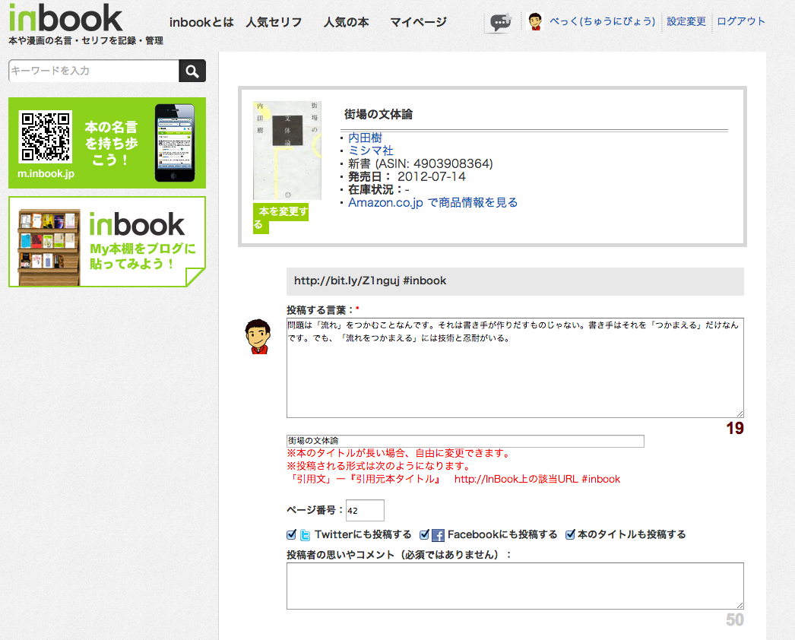795x640 pixels.
Task: Open the 人気セリフ menu item
Action: [274, 22]
